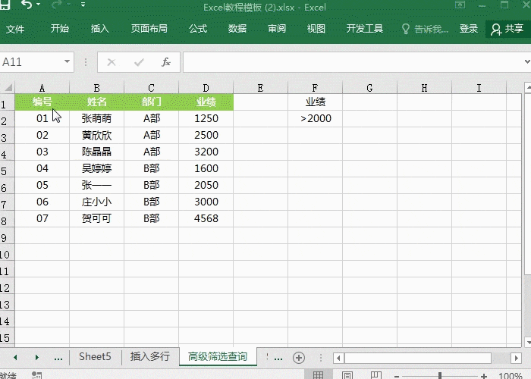The image size is (531, 379).
Task: Select the cell containing 黄欣欣
Action: click(x=96, y=135)
